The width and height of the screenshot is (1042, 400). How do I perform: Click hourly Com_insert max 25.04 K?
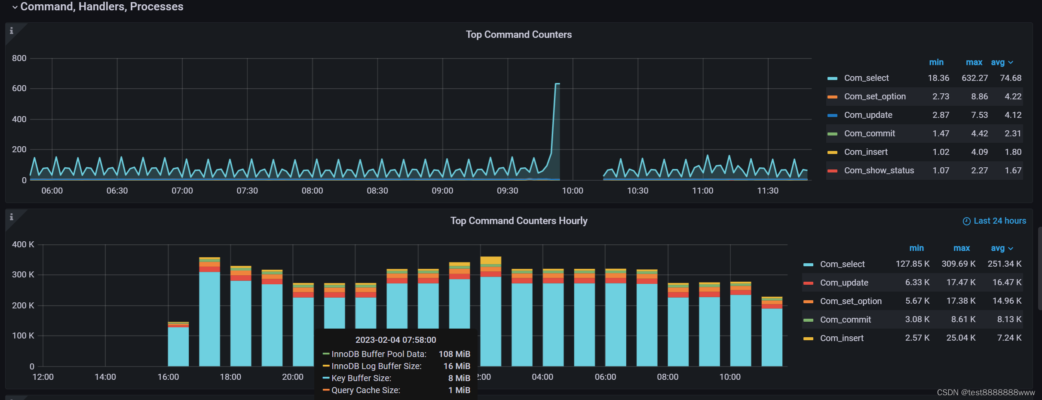pyautogui.click(x=961, y=338)
